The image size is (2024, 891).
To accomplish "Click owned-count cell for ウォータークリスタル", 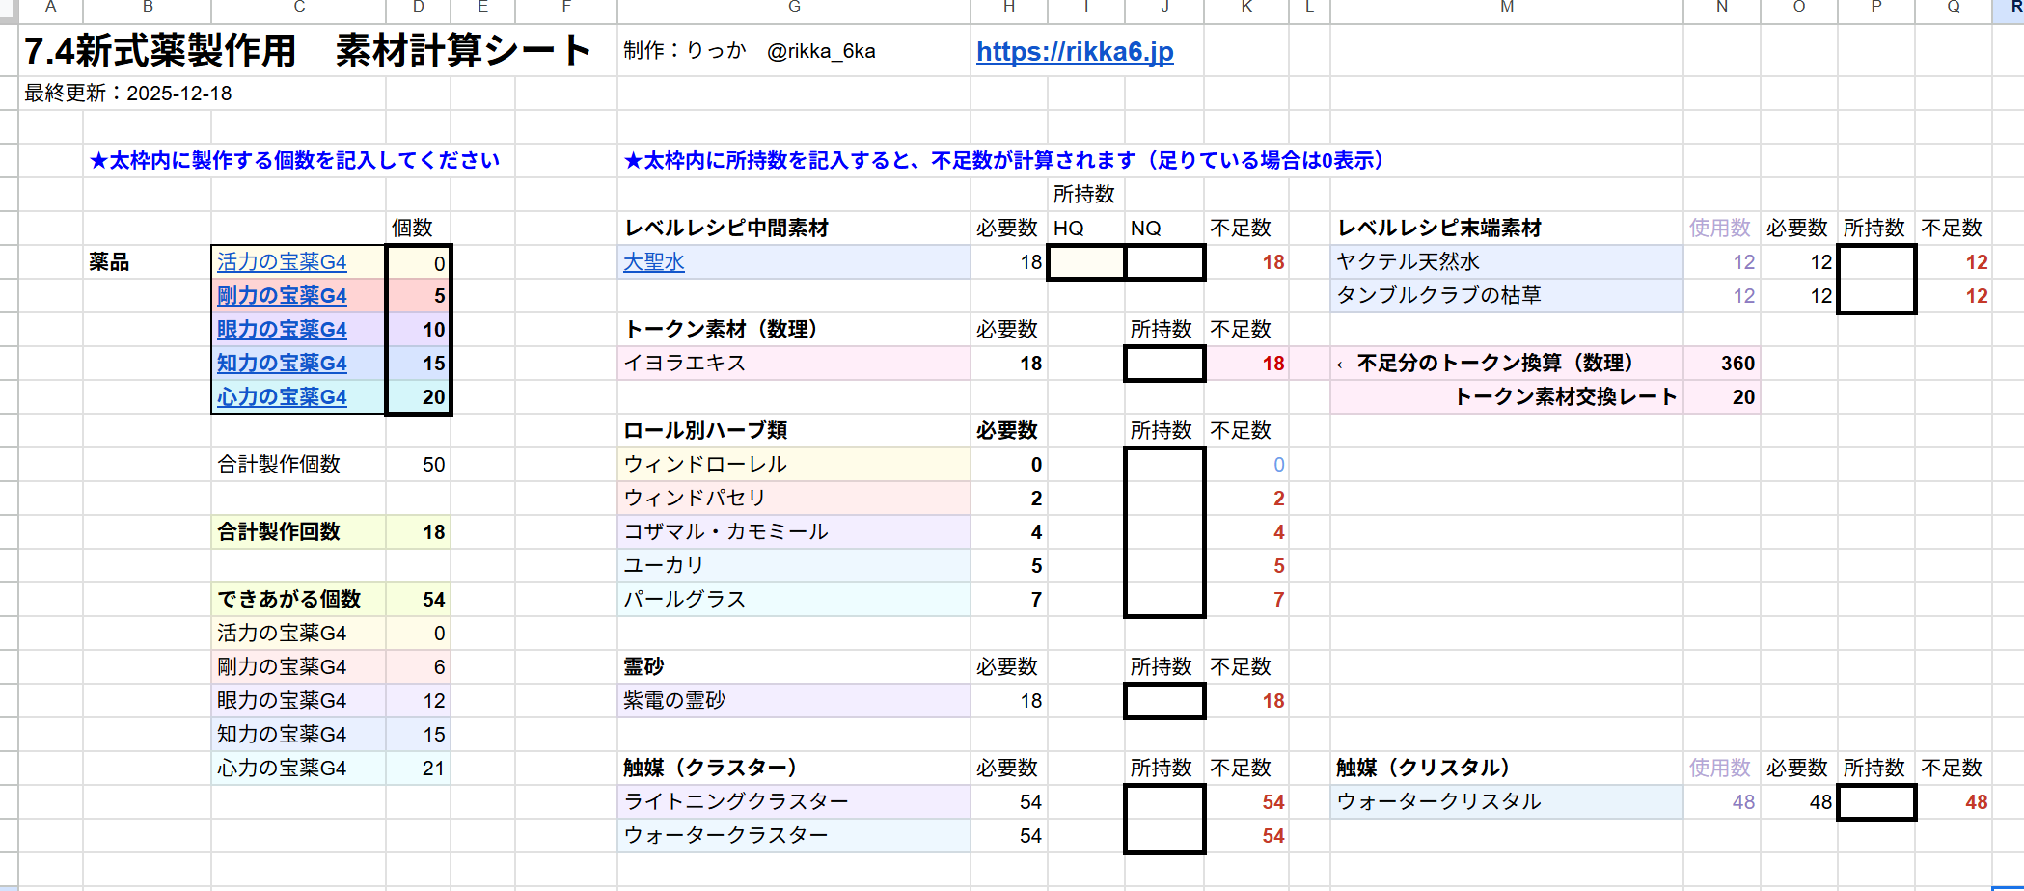I will point(1875,802).
